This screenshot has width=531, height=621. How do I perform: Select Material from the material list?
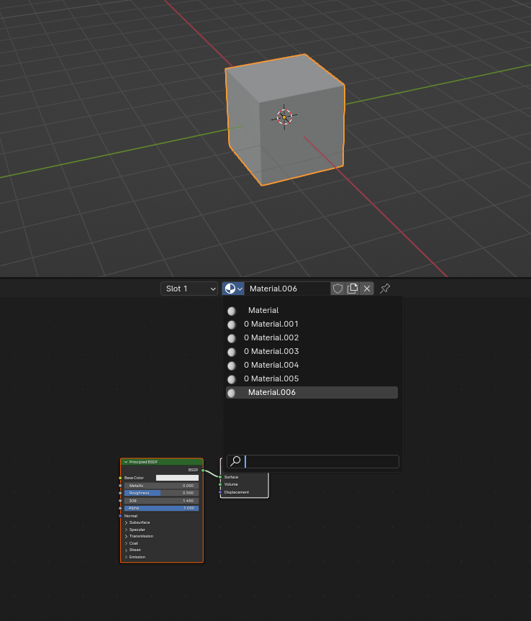(x=312, y=311)
